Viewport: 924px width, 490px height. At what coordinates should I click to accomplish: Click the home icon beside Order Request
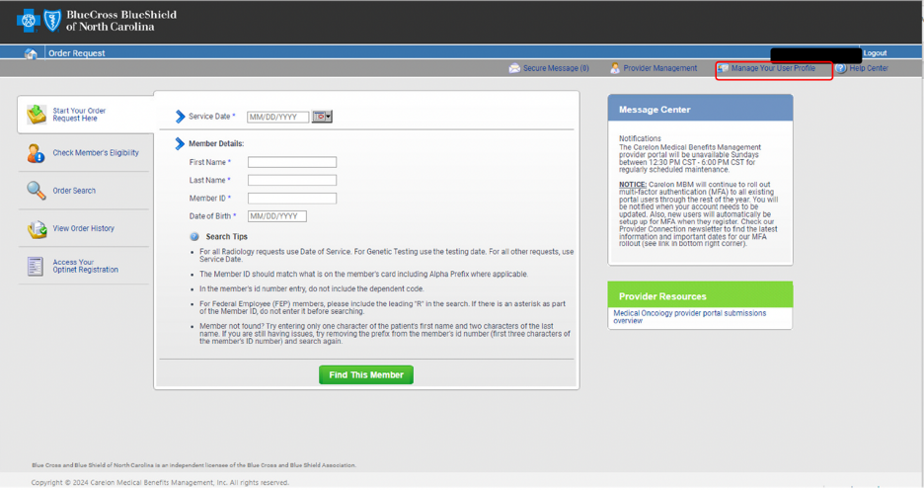[31, 53]
